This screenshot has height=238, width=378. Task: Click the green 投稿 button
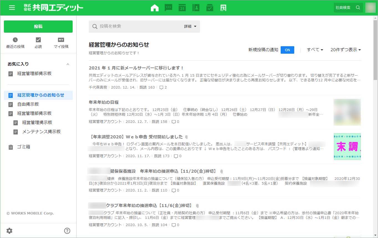click(x=38, y=27)
